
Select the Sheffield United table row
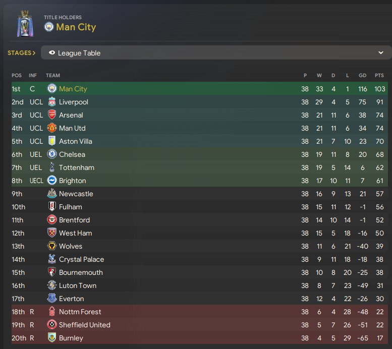[x=199, y=325]
